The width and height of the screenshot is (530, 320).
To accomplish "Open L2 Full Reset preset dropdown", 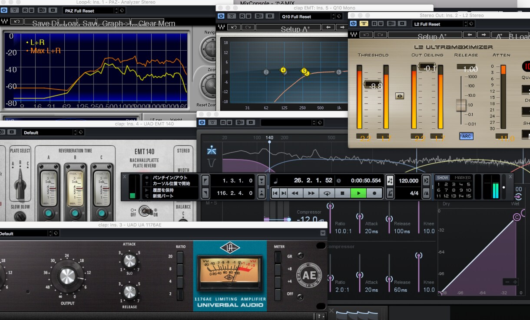I will (444, 24).
